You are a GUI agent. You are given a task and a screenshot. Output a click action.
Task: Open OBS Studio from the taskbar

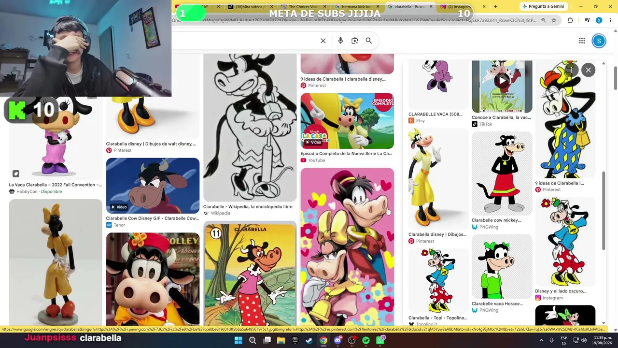[352, 341]
